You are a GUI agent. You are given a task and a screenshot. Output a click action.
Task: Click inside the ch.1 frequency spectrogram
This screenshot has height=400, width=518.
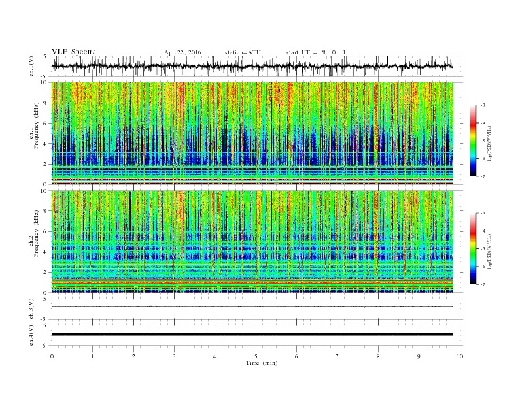coord(252,133)
